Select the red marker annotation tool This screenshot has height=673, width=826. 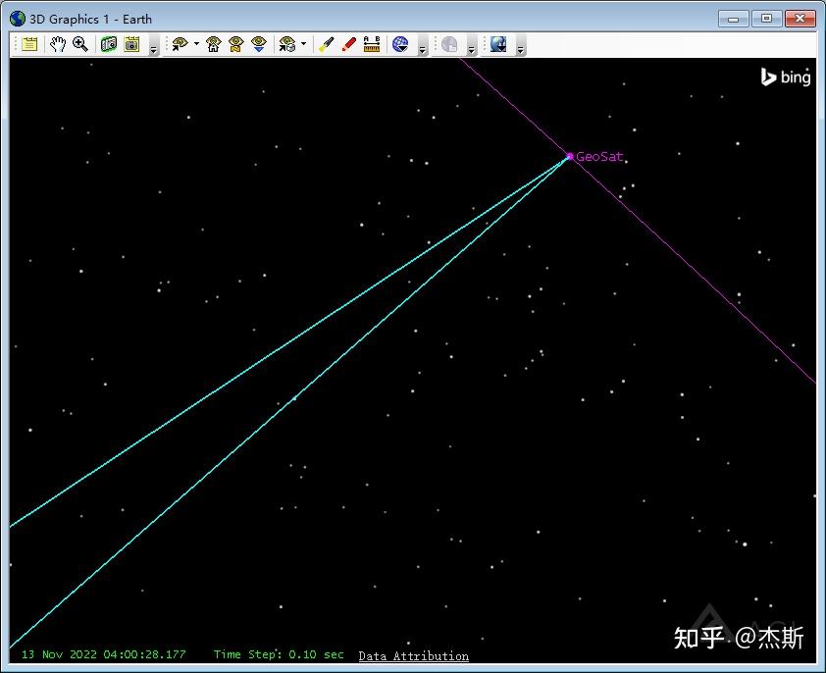coord(348,44)
